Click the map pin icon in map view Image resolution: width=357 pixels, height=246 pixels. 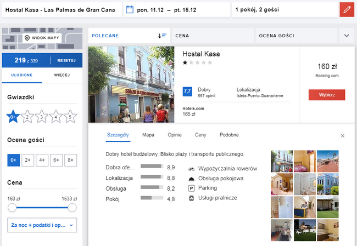[27, 38]
